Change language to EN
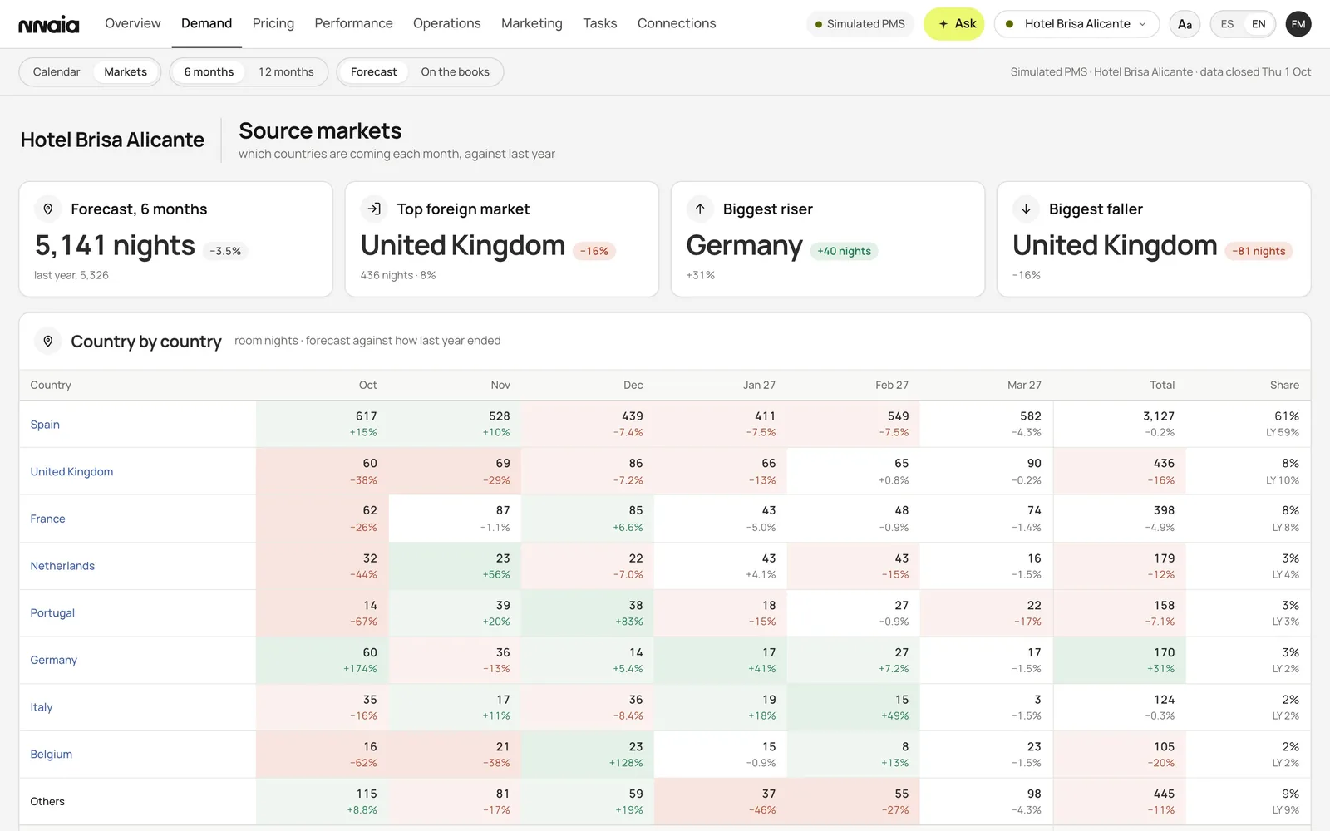This screenshot has height=831, width=1330. coord(1259,24)
